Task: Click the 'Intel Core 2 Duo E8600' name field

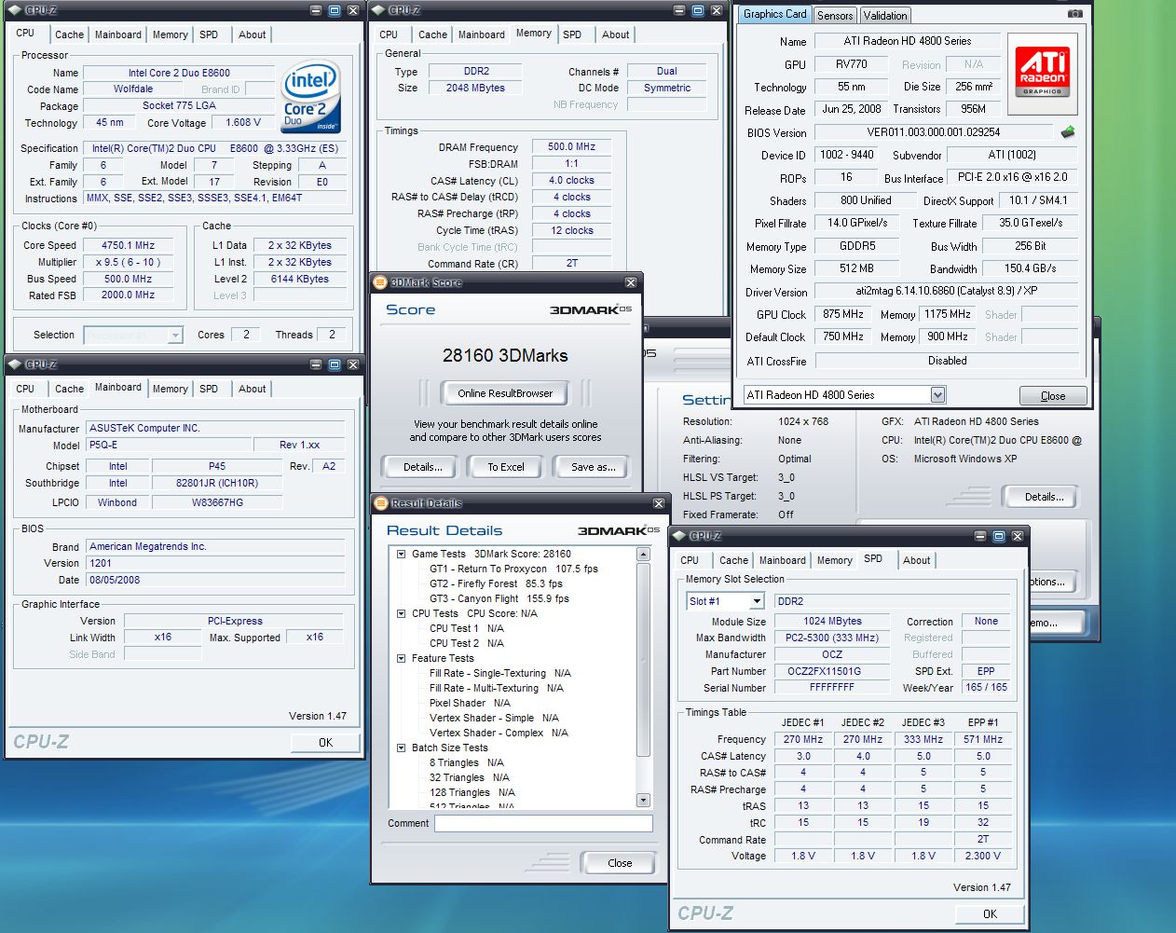Action: pyautogui.click(x=179, y=73)
